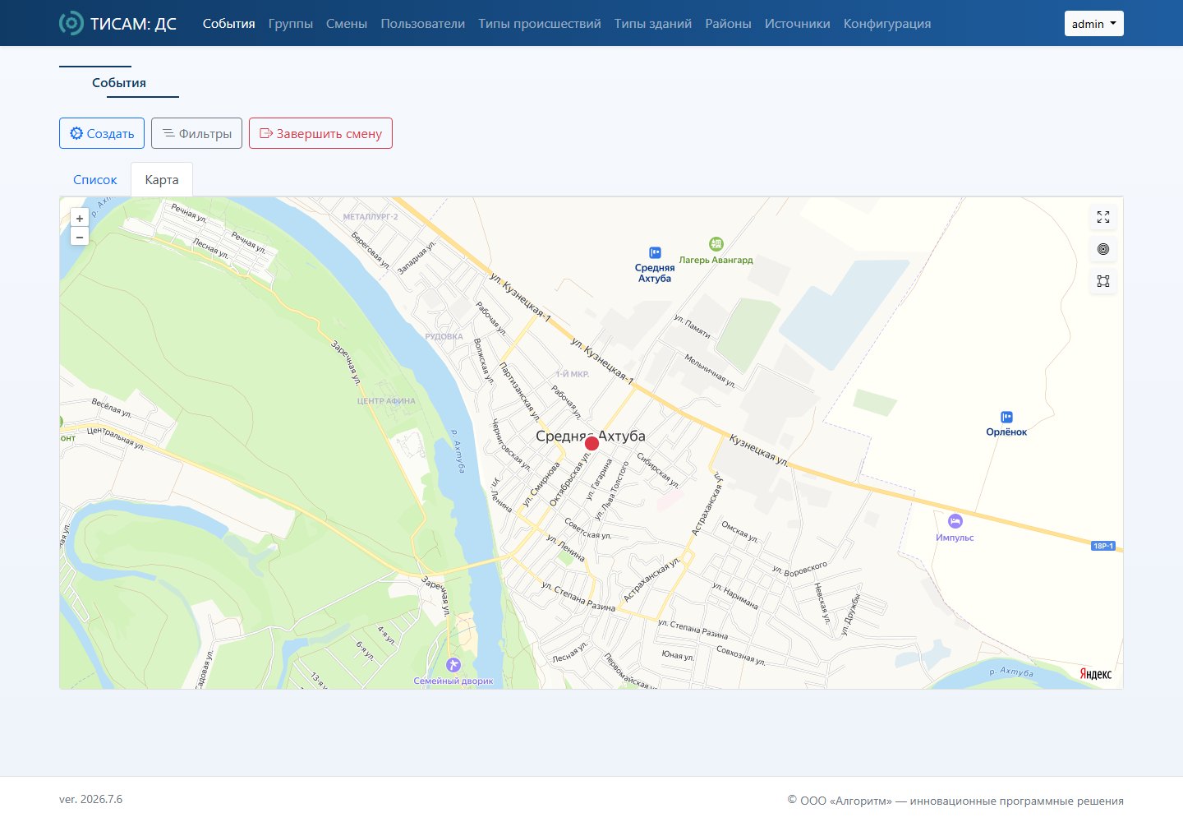Click the 1-Й МКР. label on map

coord(572,374)
